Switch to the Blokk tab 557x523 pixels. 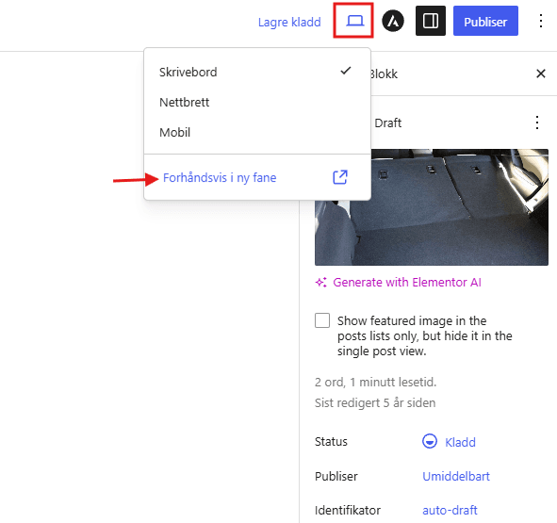[x=385, y=74]
